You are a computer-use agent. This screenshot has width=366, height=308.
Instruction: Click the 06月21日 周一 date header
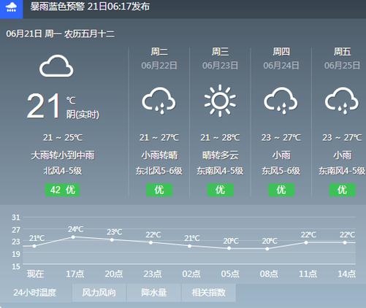coord(61,34)
